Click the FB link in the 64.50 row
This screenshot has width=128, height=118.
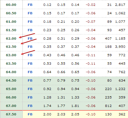tap(30, 81)
